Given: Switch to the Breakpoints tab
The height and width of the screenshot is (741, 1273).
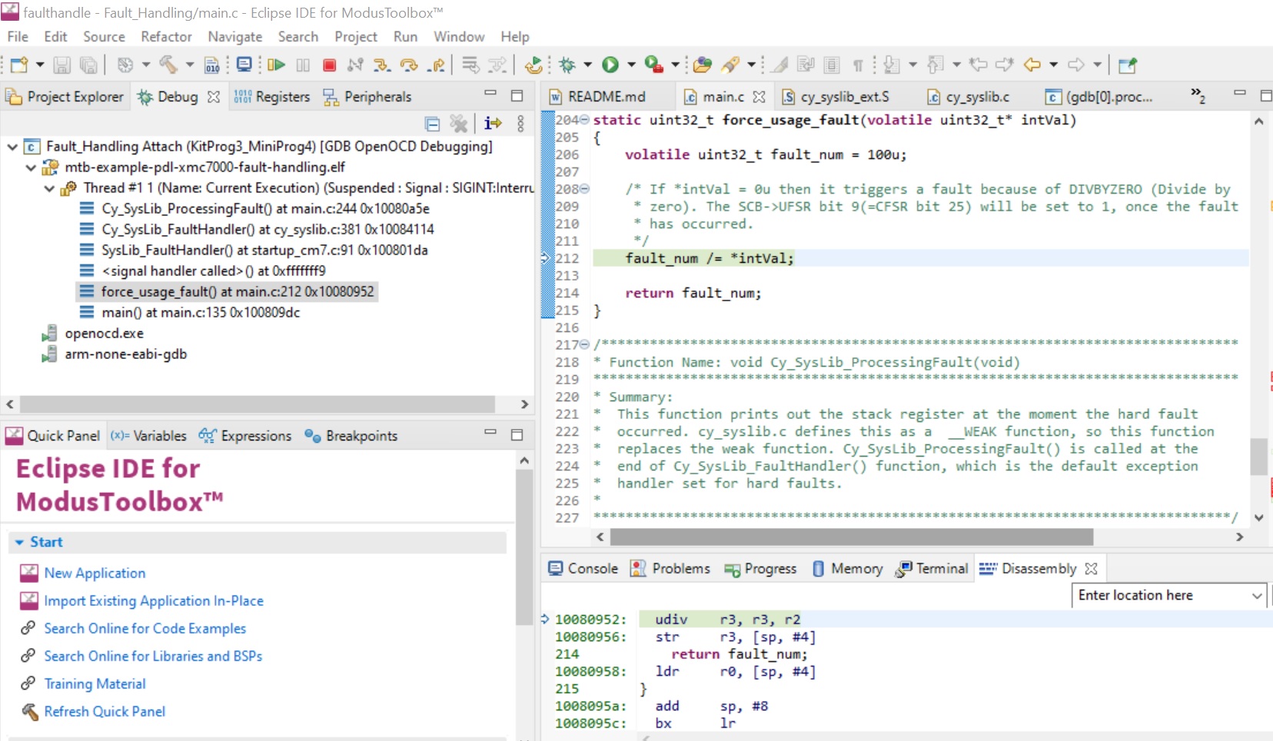Looking at the screenshot, I should [351, 436].
